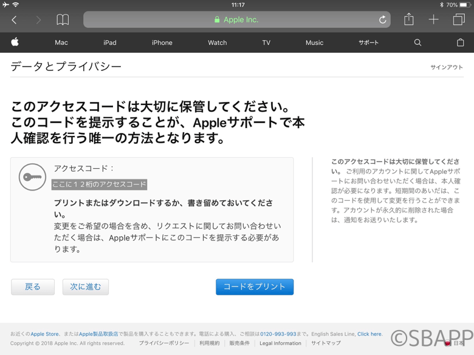This screenshot has height=355, width=474.
Task: Show all open tabs overview icon
Action: click(x=459, y=20)
